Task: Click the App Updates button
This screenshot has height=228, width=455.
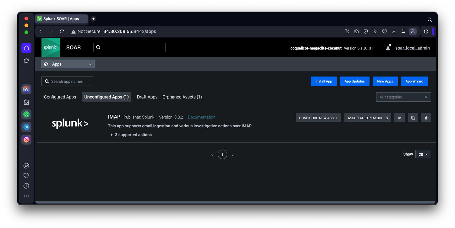Action: pyautogui.click(x=354, y=81)
